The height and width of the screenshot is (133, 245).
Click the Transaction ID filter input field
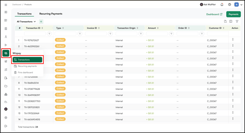click(x=35, y=34)
